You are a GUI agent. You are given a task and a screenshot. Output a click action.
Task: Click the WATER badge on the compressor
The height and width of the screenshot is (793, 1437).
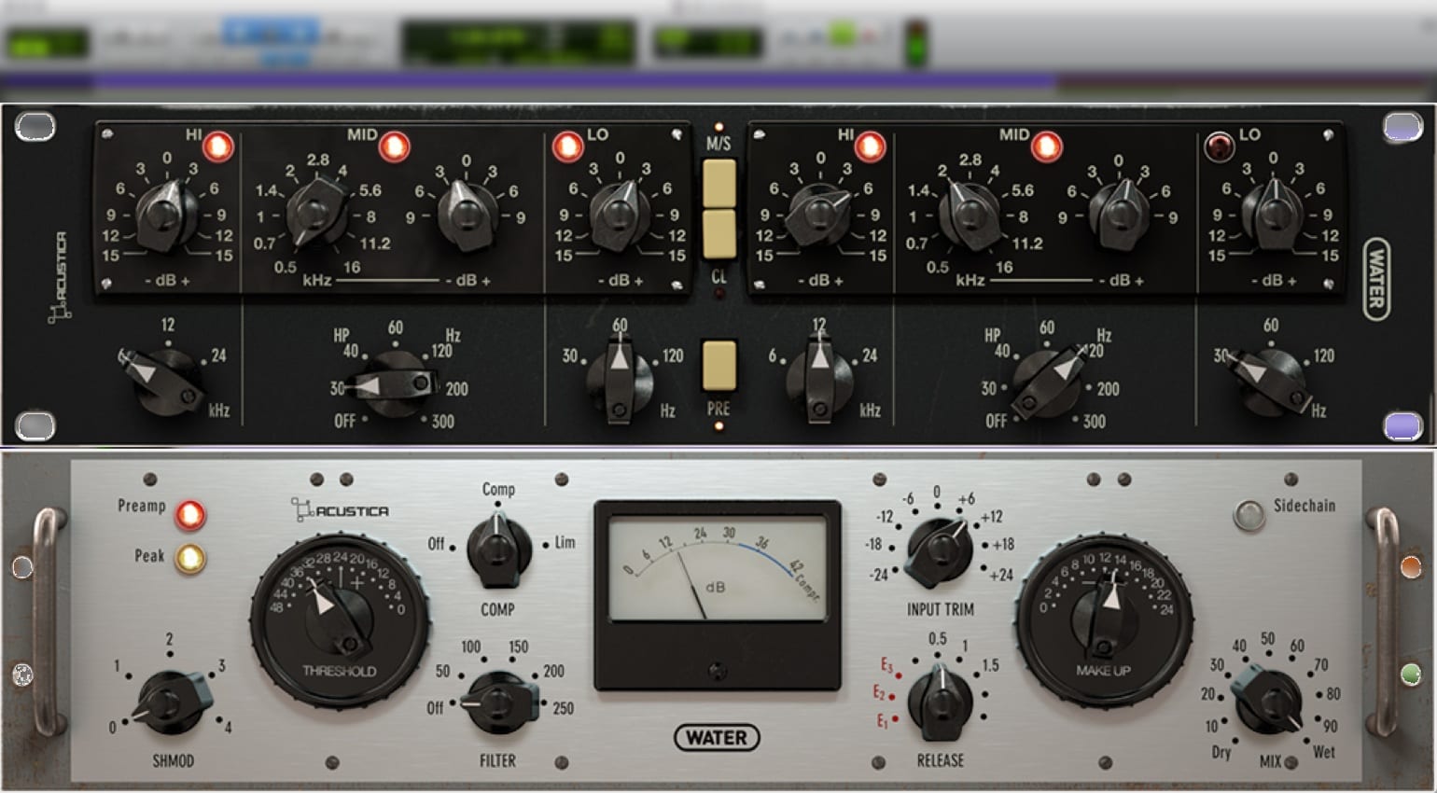(717, 738)
